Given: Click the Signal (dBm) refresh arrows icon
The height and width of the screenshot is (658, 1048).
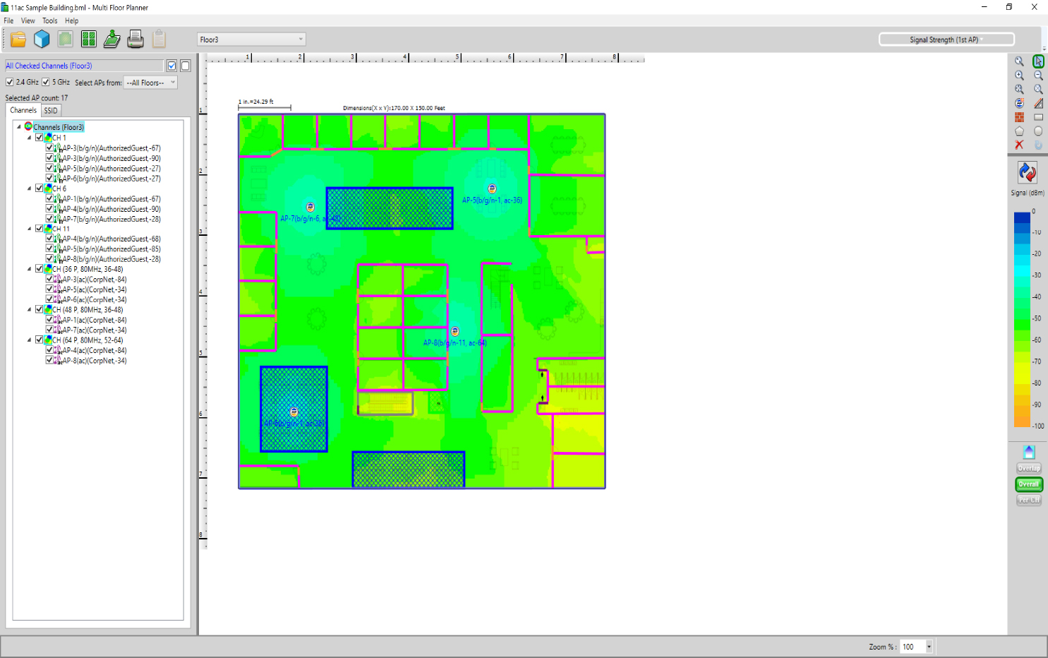Looking at the screenshot, I should coord(1026,173).
